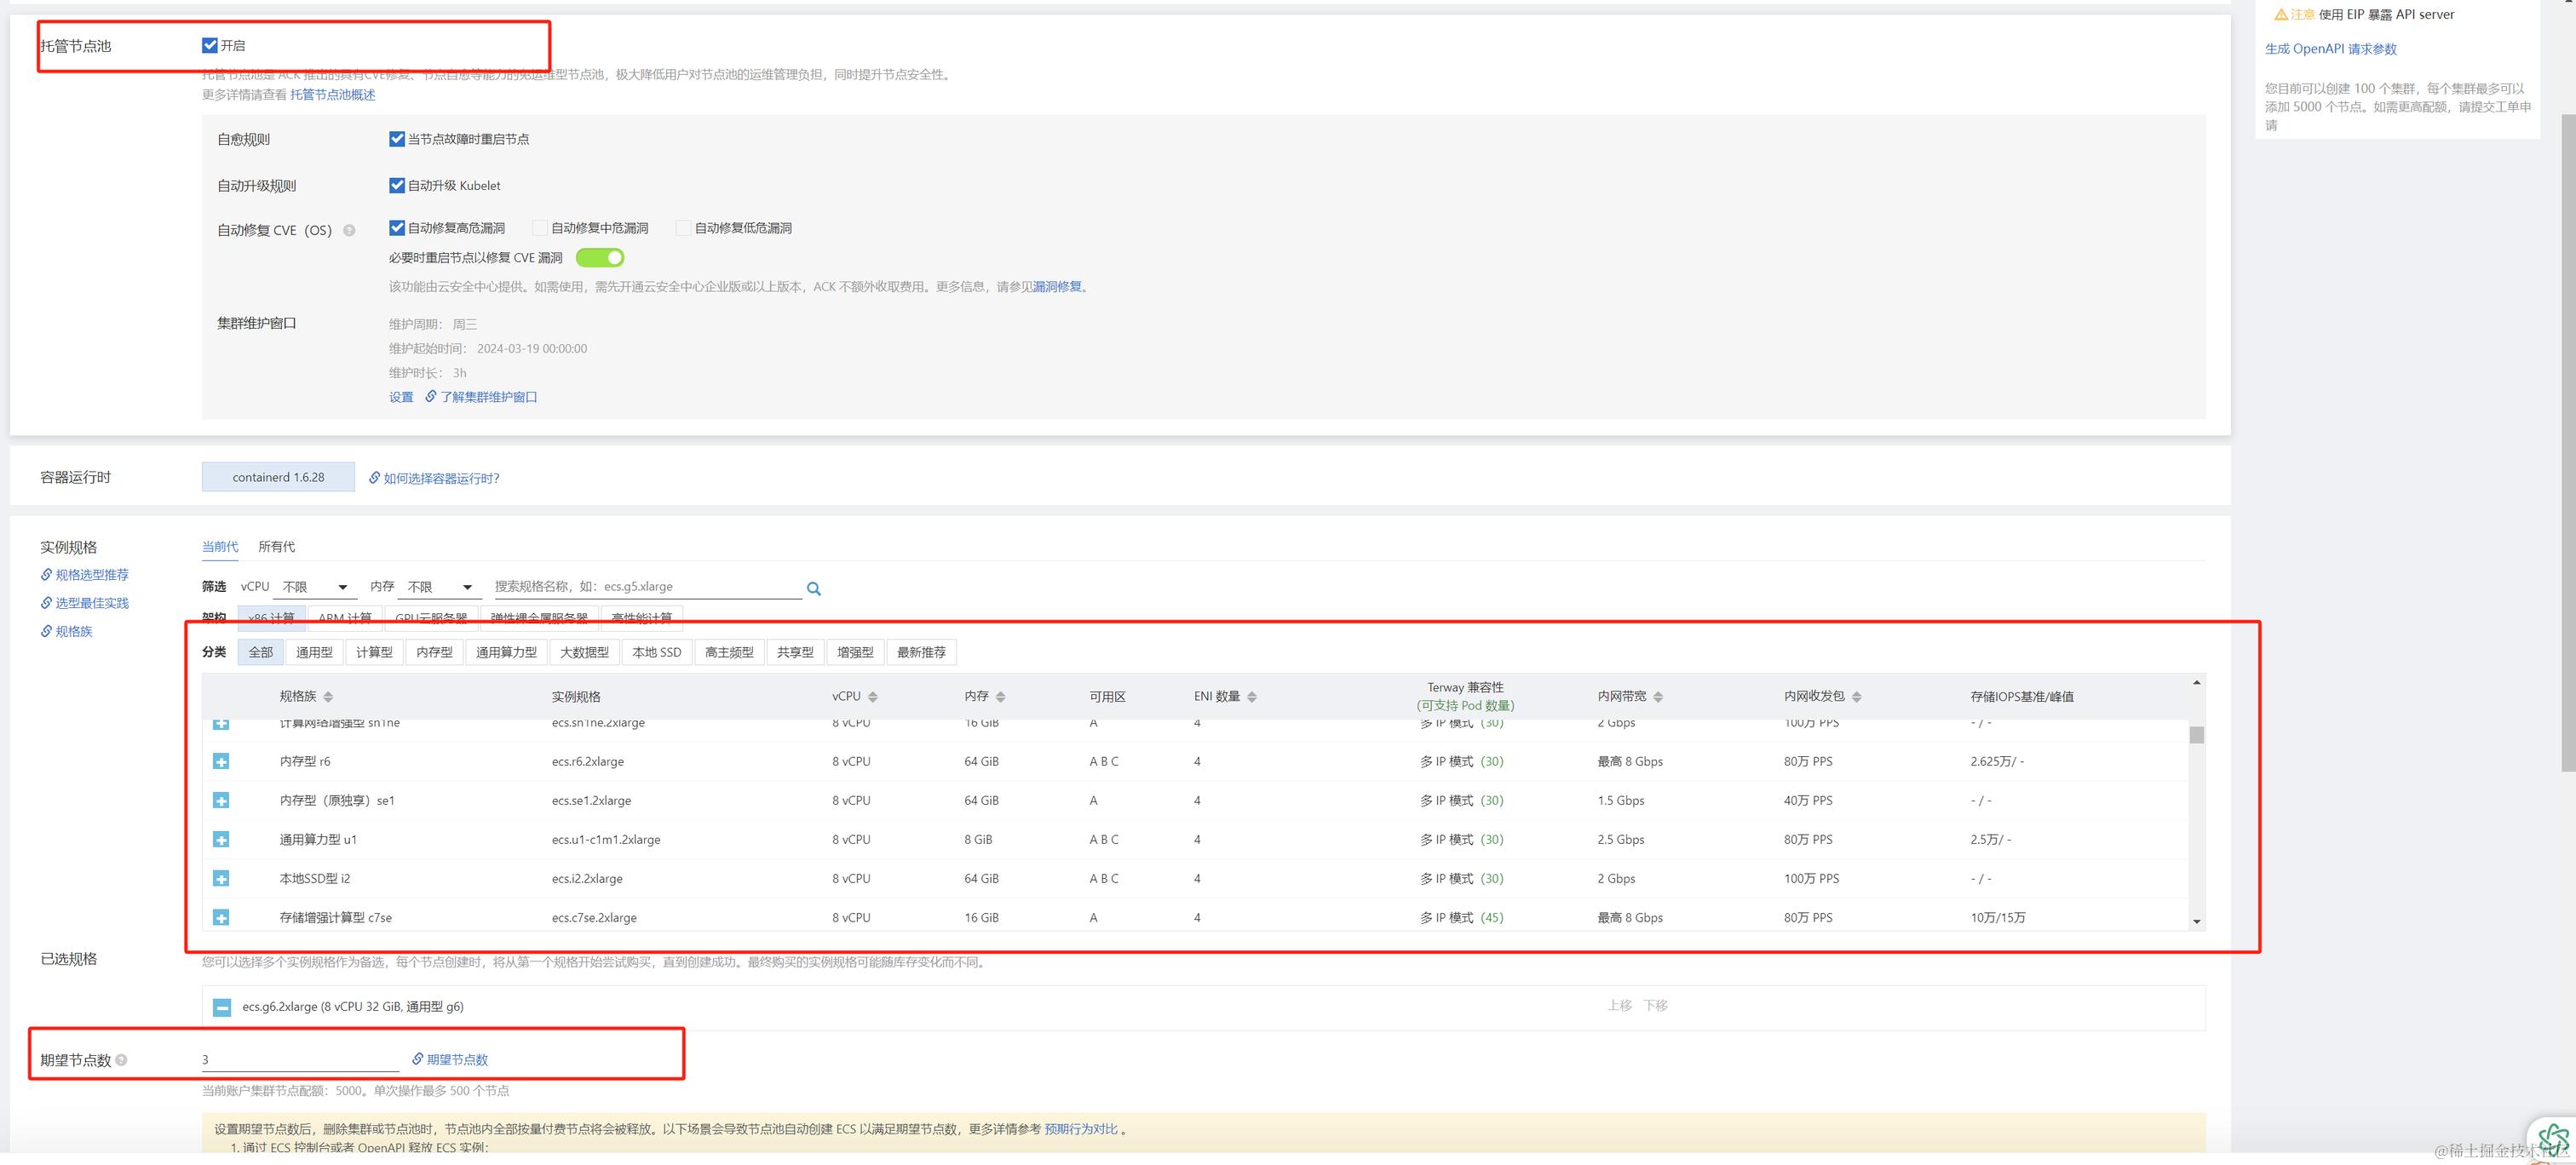2576x1165 pixels.
Task: Click the 期望节点数 input field
Action: click(x=300, y=1060)
